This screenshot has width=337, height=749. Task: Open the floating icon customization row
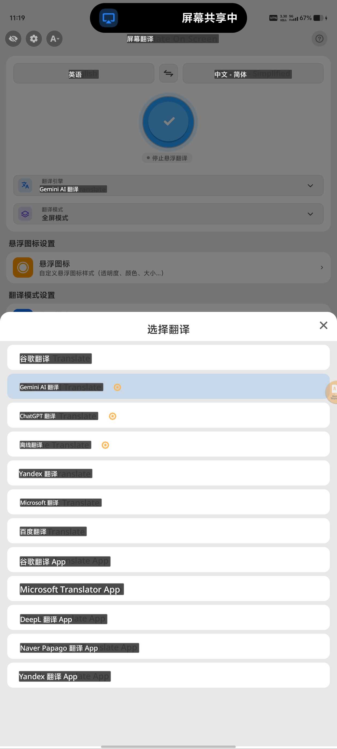168,267
